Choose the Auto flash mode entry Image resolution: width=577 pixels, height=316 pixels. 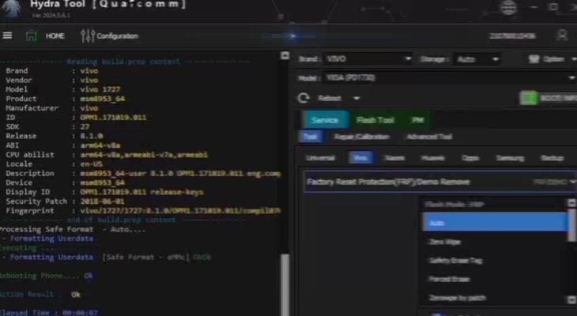[x=495, y=223]
